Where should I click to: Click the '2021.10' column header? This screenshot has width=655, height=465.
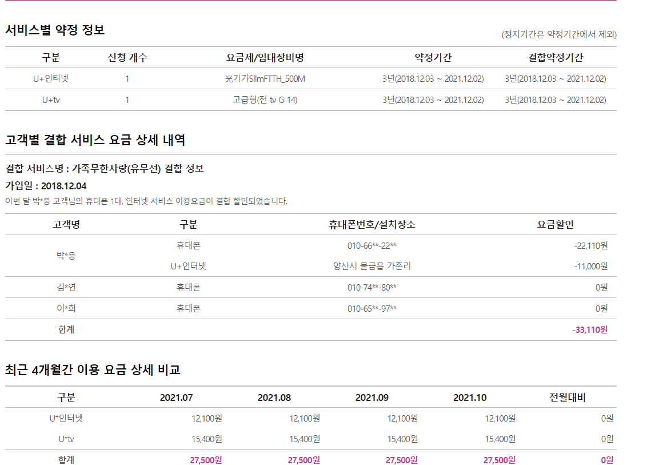(x=470, y=398)
